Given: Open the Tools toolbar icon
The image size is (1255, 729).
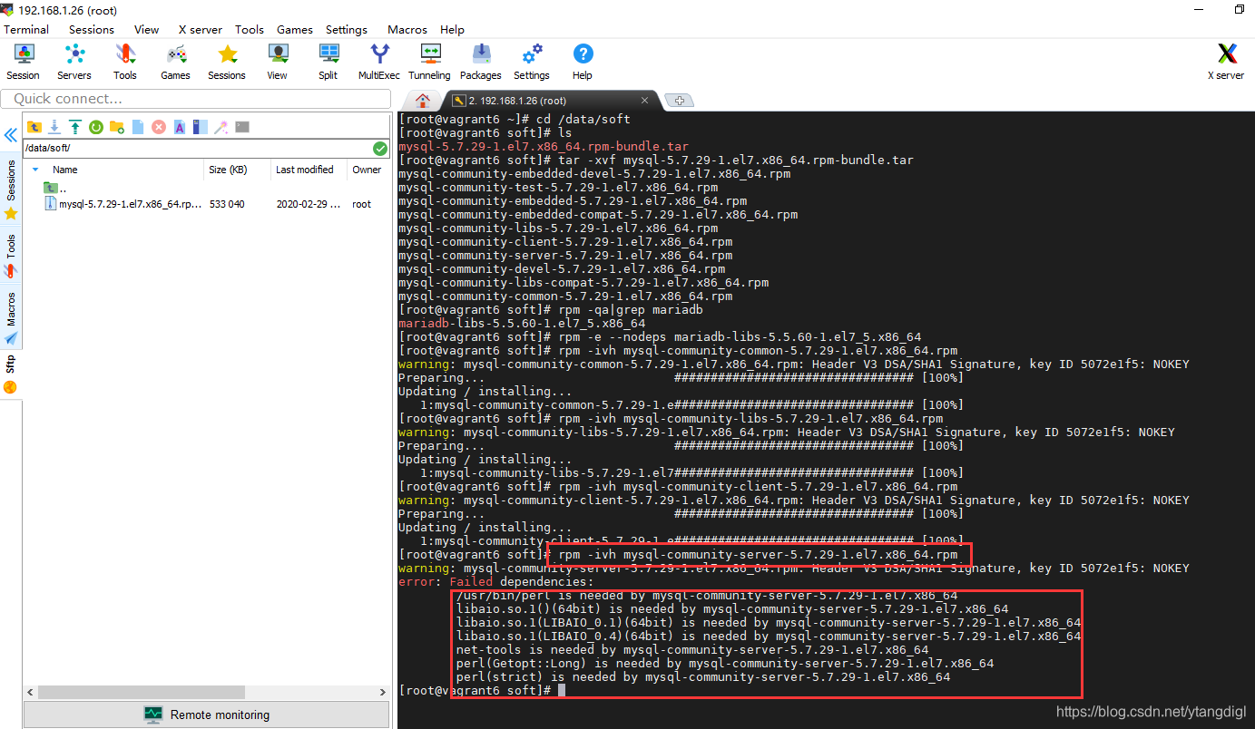Looking at the screenshot, I should pyautogui.click(x=125, y=62).
